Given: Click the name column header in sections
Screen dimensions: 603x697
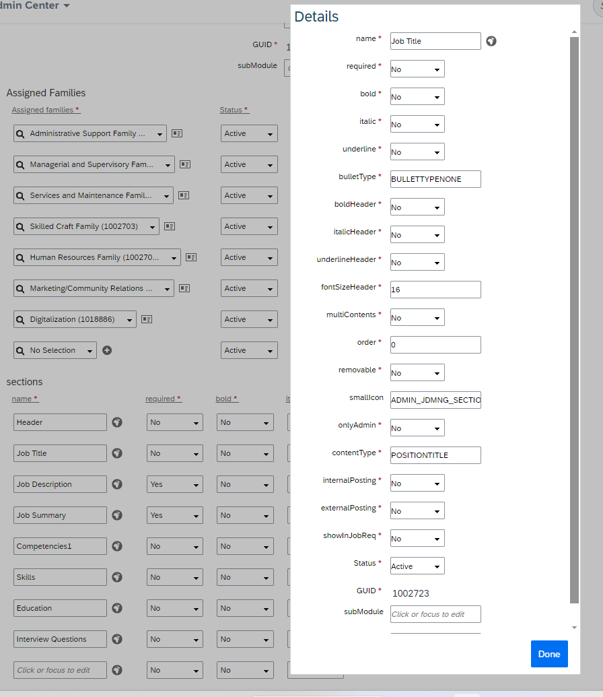Looking at the screenshot, I should [25, 399].
